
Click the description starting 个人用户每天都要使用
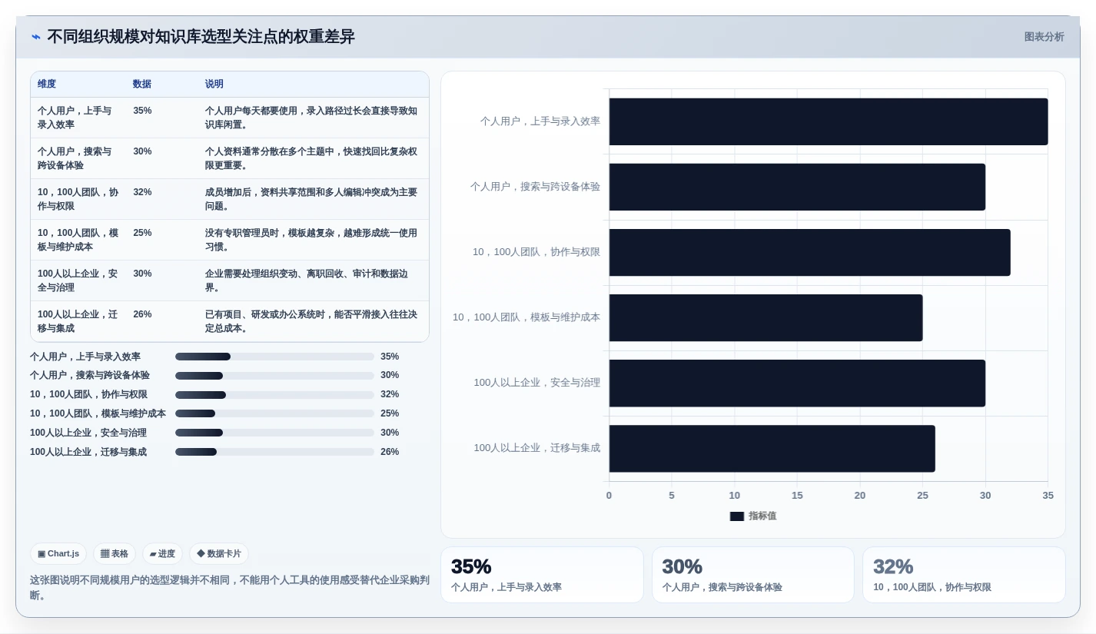(x=311, y=118)
